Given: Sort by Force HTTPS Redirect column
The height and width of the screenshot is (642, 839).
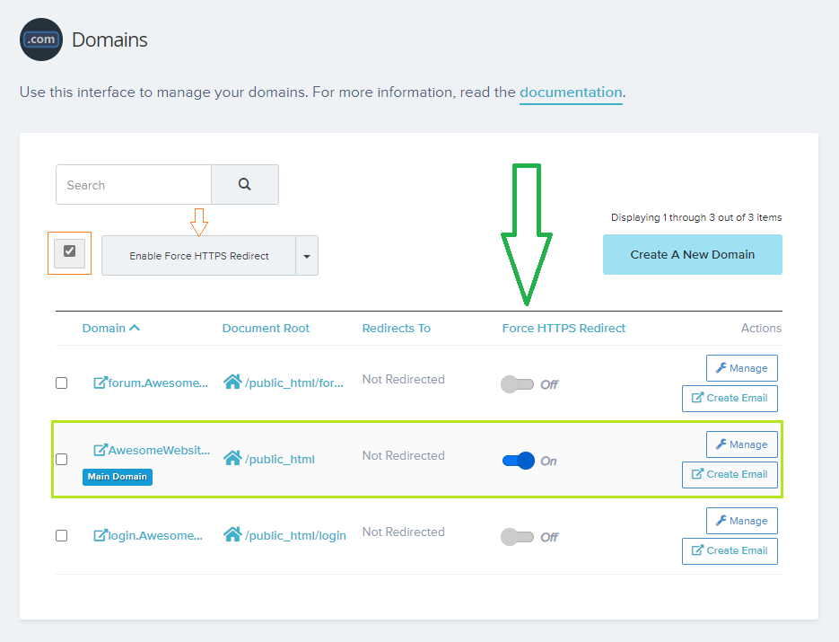Looking at the screenshot, I should coord(564,328).
